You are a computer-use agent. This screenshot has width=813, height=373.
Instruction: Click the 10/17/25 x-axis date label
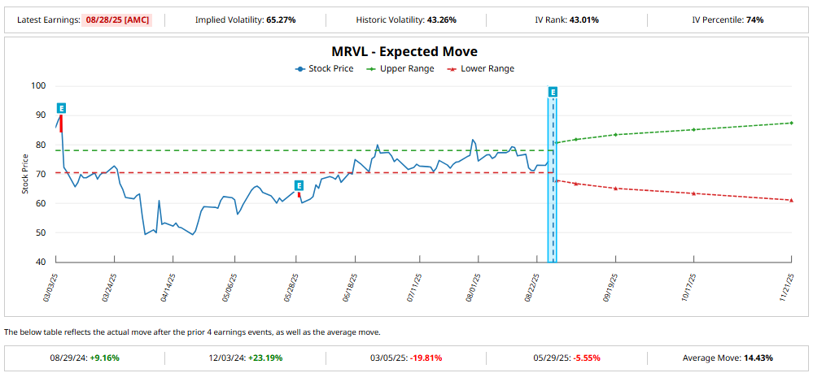coord(688,286)
